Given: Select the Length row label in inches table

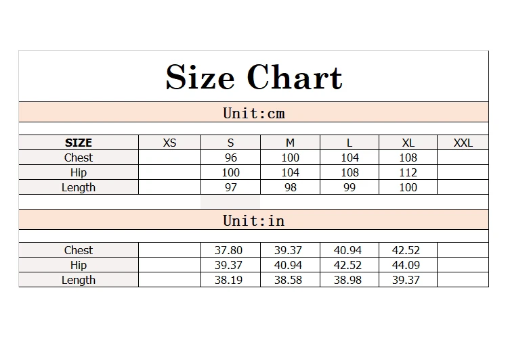Looking at the screenshot, I should coord(79,280).
